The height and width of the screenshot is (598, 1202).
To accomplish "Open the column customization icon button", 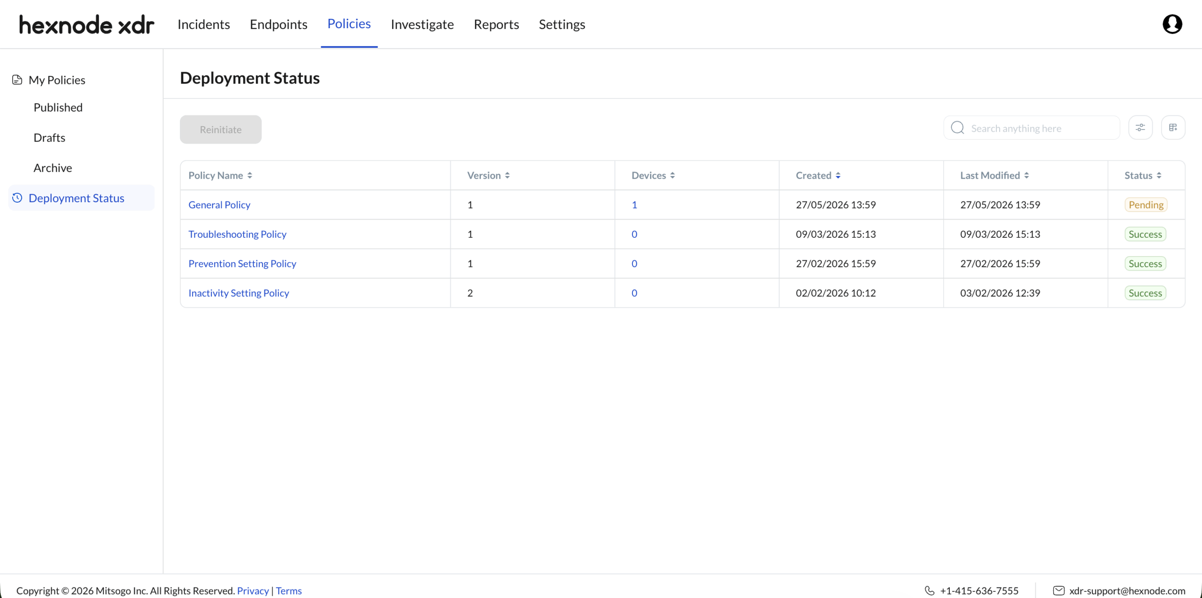I will tap(1173, 128).
